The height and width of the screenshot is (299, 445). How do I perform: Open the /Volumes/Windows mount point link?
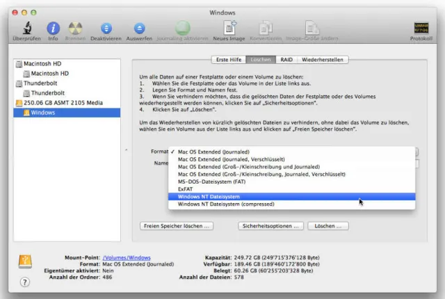click(x=126, y=257)
